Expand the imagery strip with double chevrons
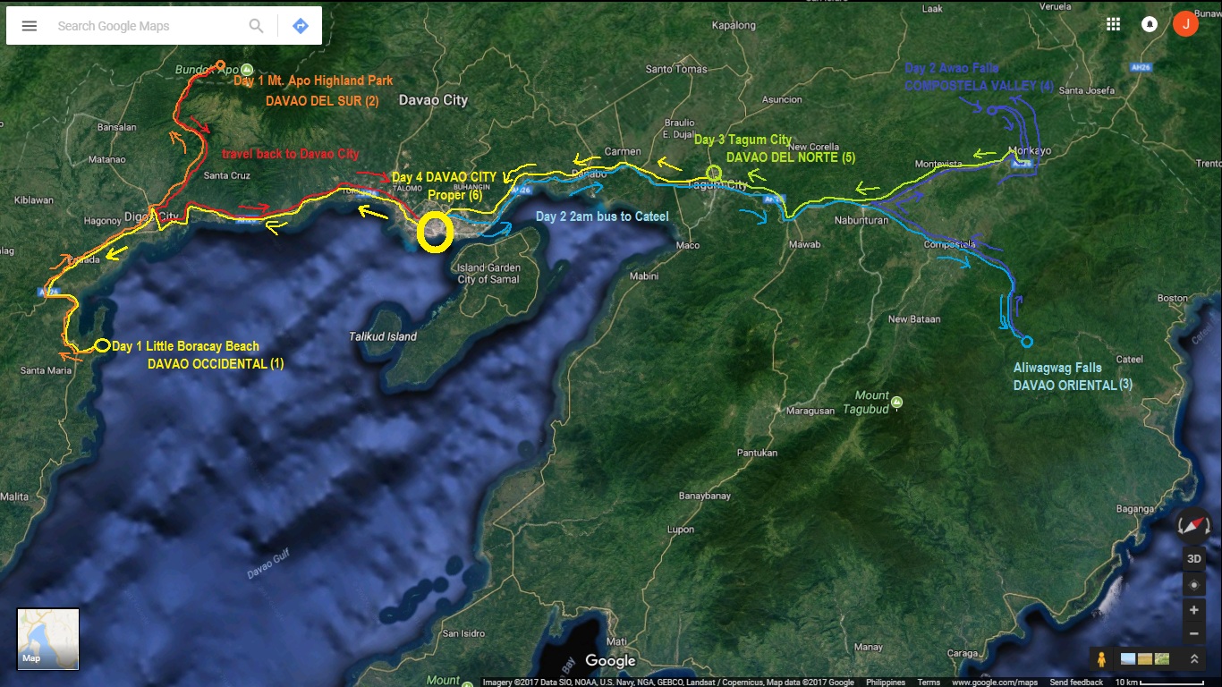The image size is (1222, 687). click(x=1194, y=659)
